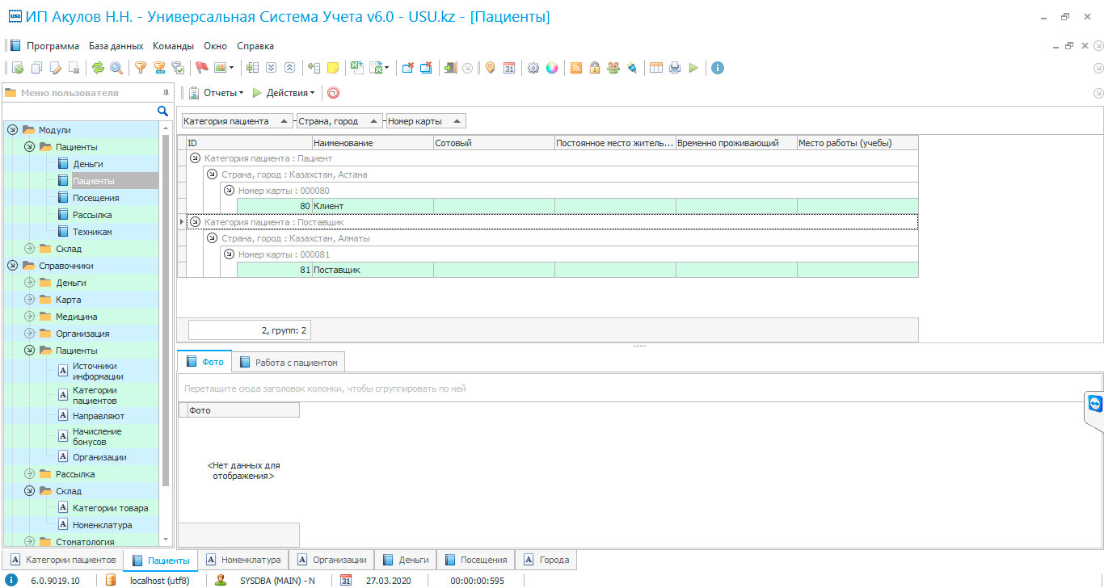Select the Клиент row with ID 80
The image size is (1104, 588).
click(x=578, y=206)
